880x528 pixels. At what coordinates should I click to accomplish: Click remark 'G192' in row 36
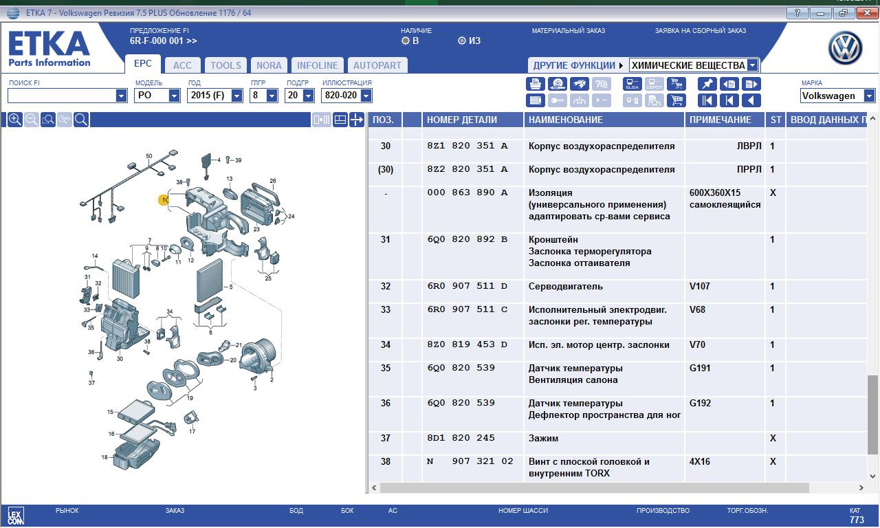coord(700,403)
